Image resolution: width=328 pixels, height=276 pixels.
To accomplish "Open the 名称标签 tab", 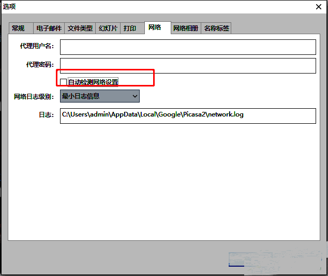I will pyautogui.click(x=217, y=28).
